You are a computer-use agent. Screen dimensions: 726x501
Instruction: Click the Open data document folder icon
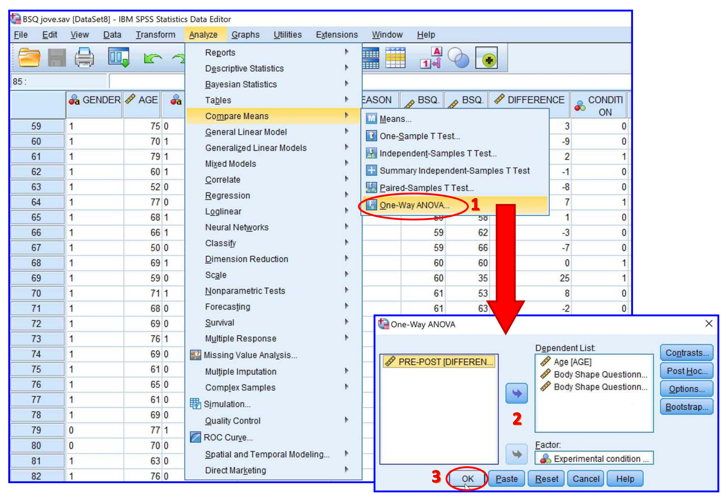pos(29,58)
